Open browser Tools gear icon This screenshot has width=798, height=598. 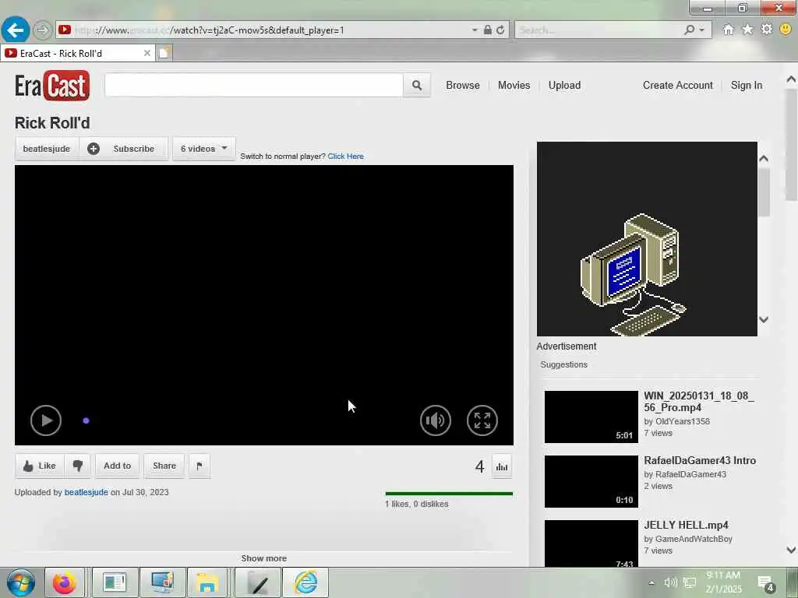[767, 30]
